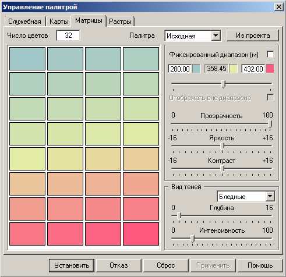Toggle the Отображать вне диапазона checkbox

click(x=270, y=98)
